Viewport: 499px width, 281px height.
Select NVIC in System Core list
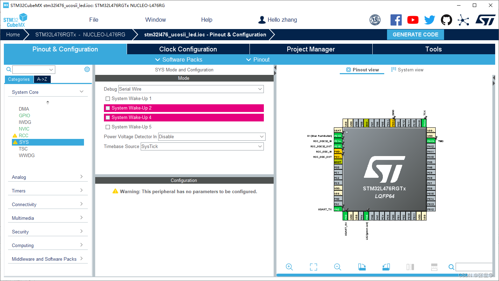pos(24,129)
